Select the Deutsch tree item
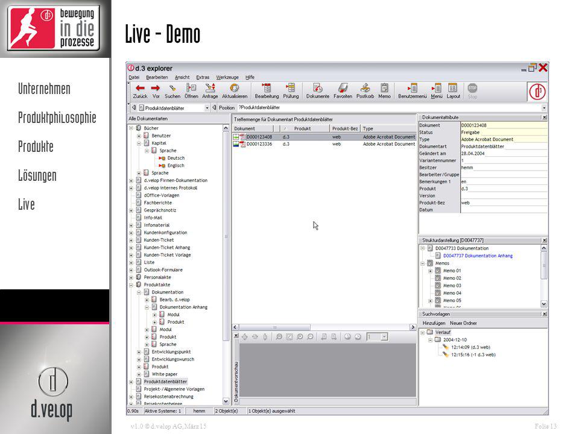 click(176, 158)
